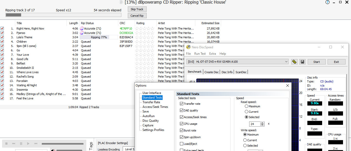Viewport: 351px width, 151px height.
Task: Select Access/Seek Times in the Options tree
Action: coord(155,107)
